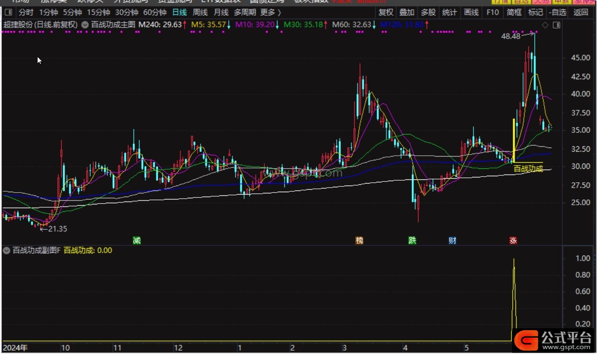The width and height of the screenshot is (598, 354).
Task: Switch to 分时 intraday view
Action: pos(26,12)
